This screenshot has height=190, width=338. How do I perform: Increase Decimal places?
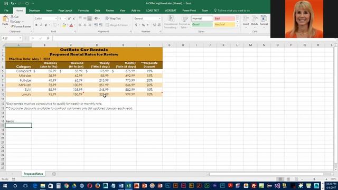(x=154, y=25)
